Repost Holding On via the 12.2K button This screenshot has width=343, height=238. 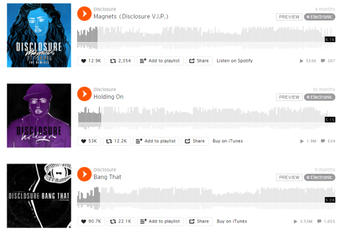(x=117, y=141)
